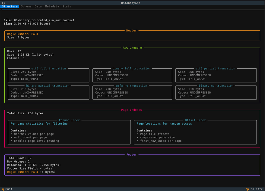Screen dimensions: 265x191
Task: Click the Page Indexes section title
Action: click(x=131, y=110)
